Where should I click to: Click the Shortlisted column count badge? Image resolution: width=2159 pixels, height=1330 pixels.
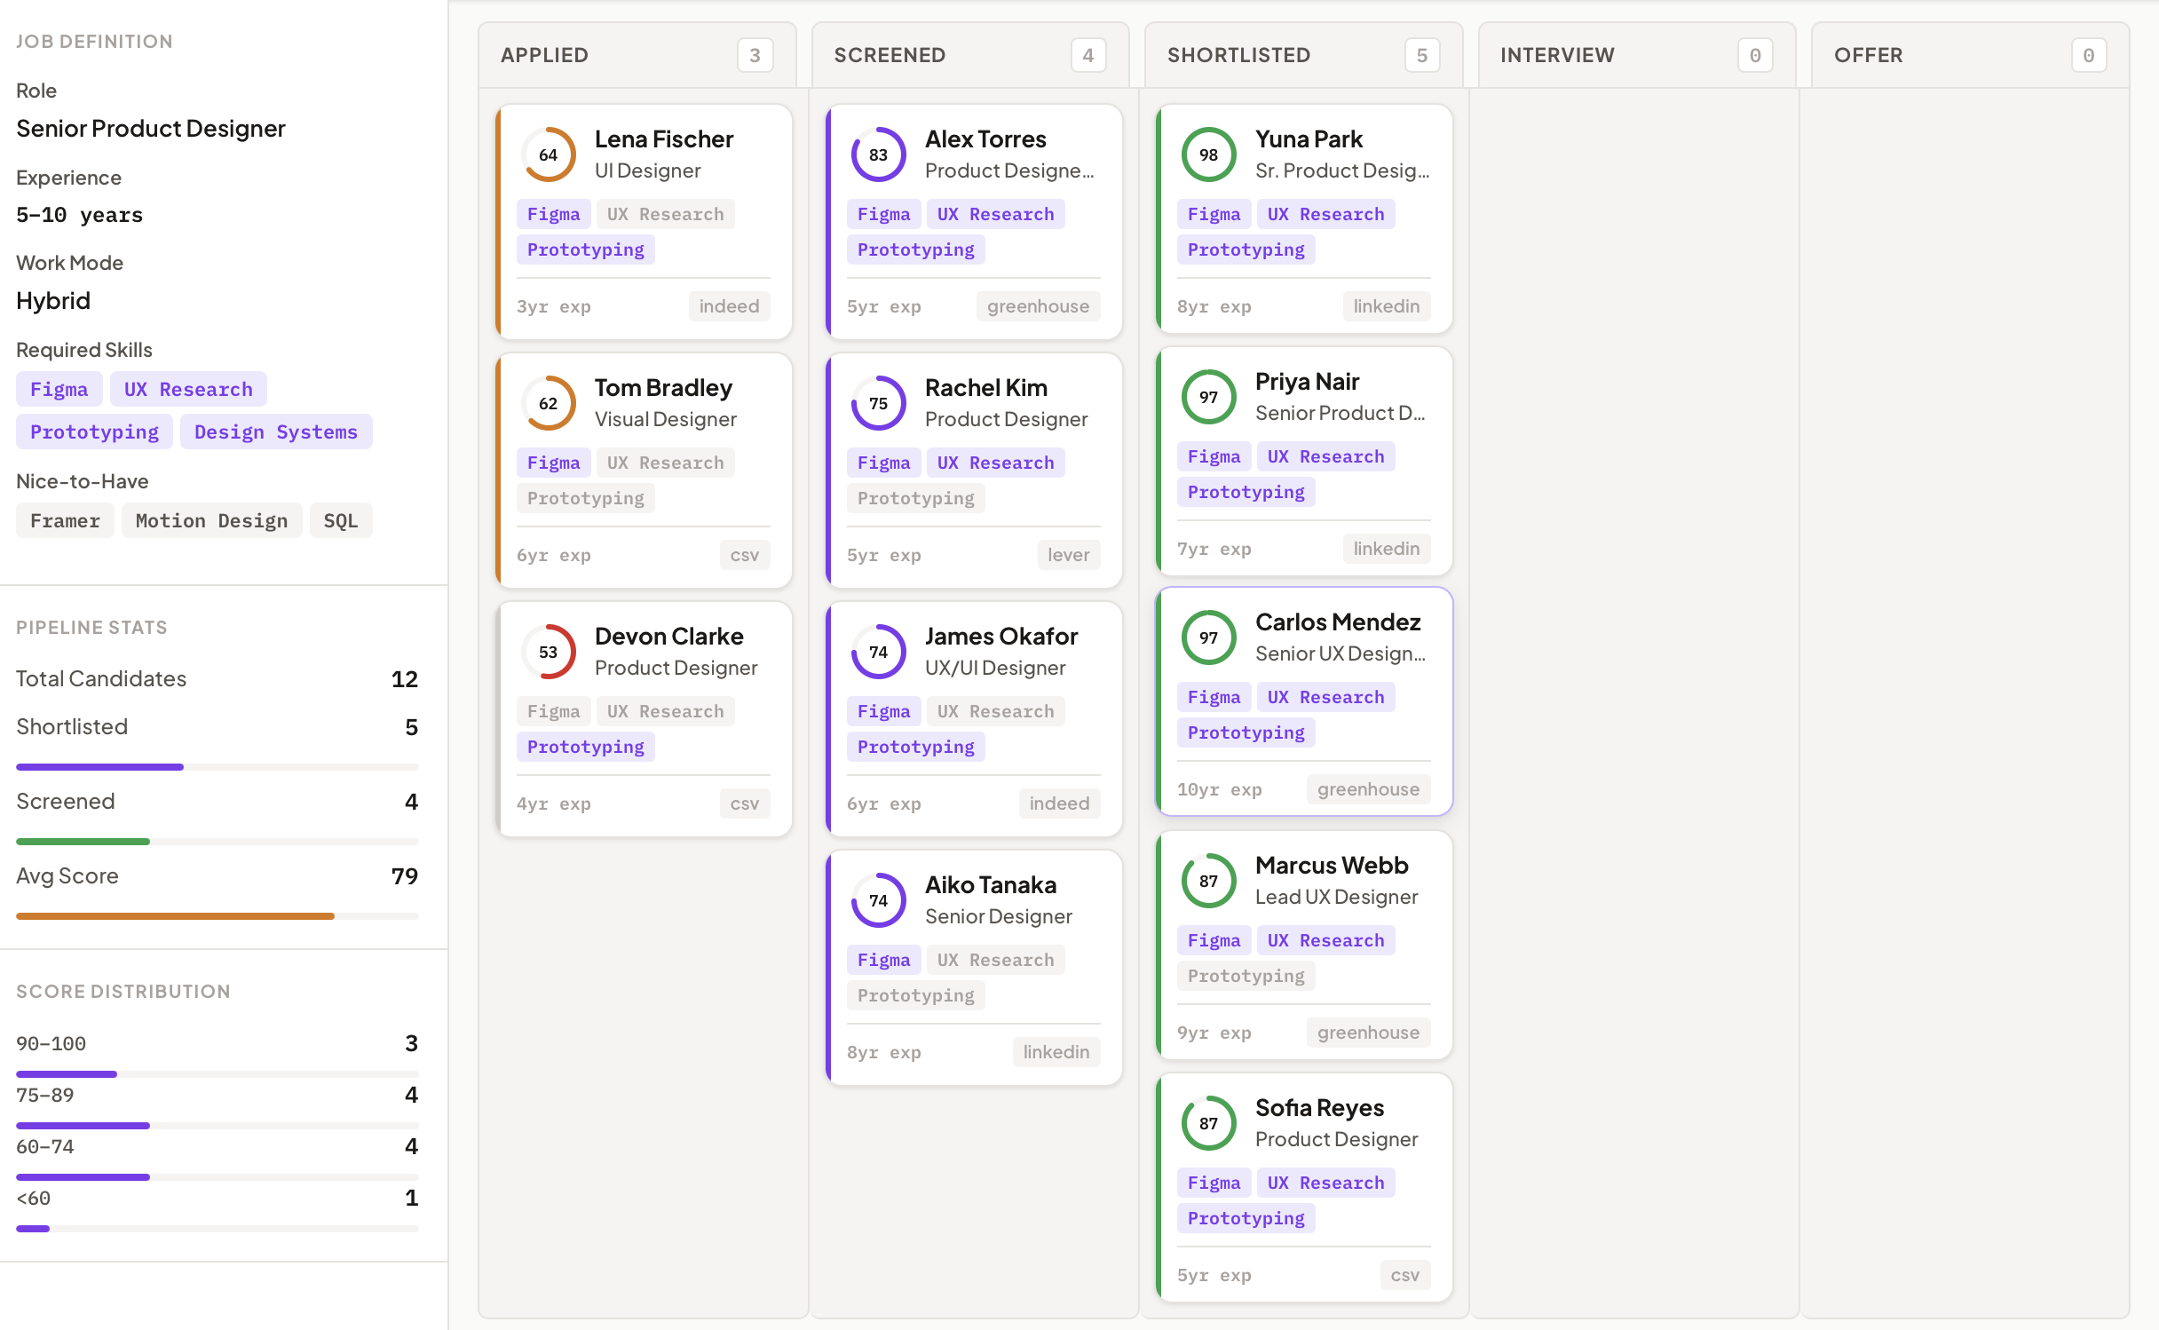coord(1421,55)
